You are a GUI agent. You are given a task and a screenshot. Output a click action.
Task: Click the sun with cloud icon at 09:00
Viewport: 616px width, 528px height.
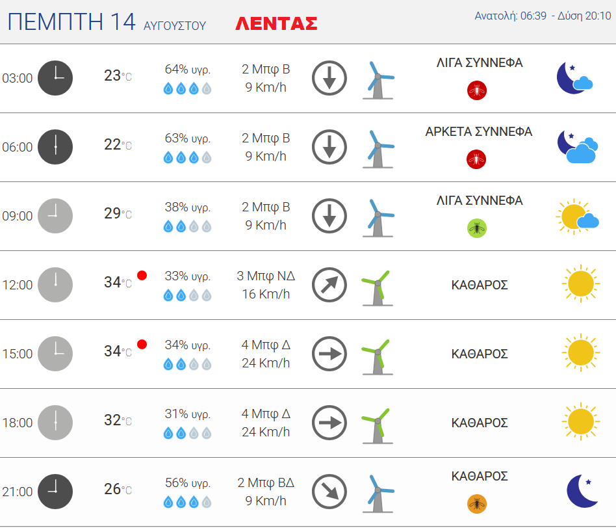pyautogui.click(x=577, y=217)
